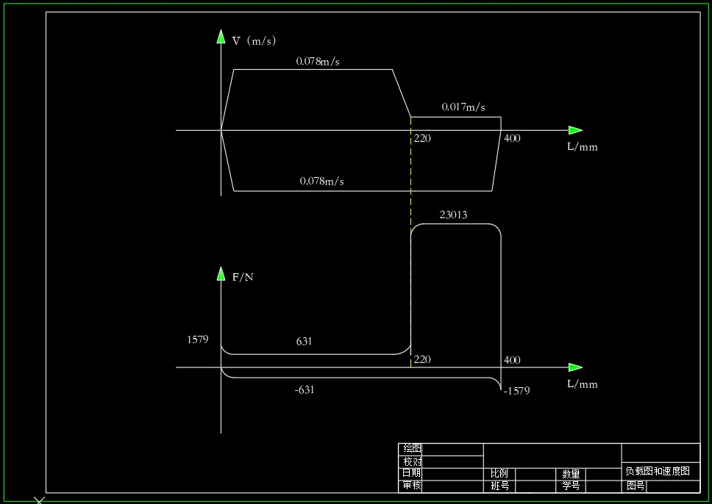Screen dimensions: 712x504
Task: Select "L/mm" label of velocity chart
Action: pos(582,146)
